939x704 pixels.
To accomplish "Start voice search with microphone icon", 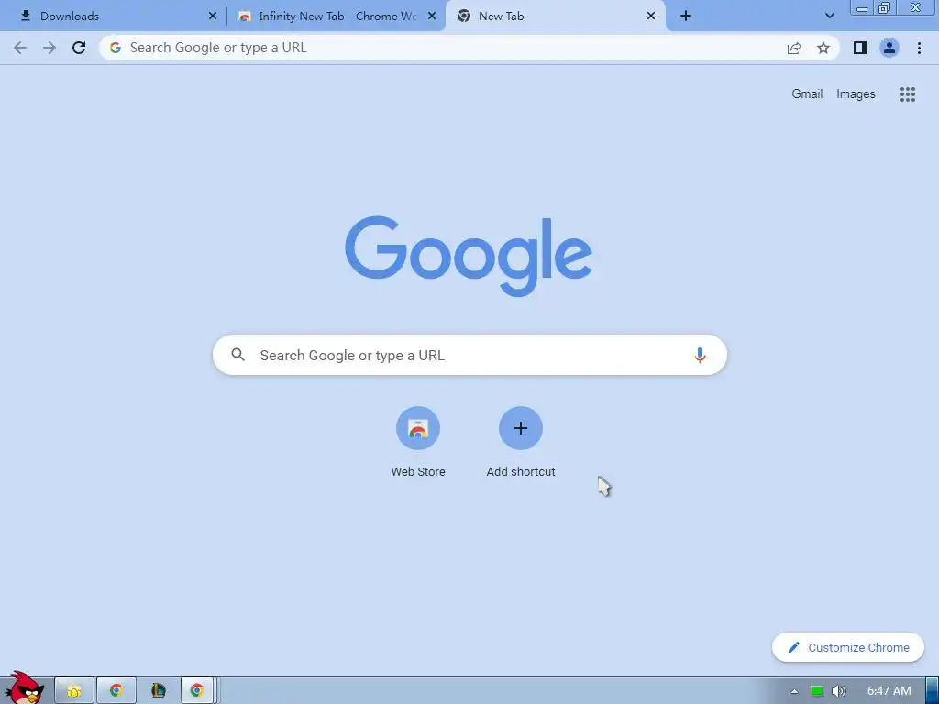I will tap(700, 355).
